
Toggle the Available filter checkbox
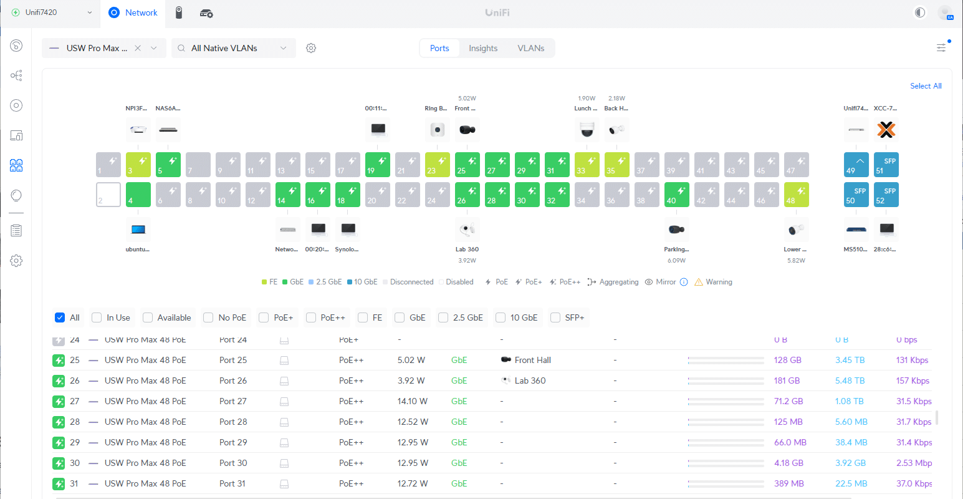148,317
